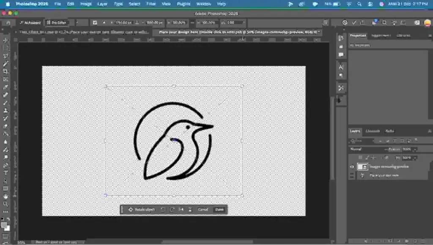Switch to the Adjustments tab
433x245 pixels.
point(381,35)
